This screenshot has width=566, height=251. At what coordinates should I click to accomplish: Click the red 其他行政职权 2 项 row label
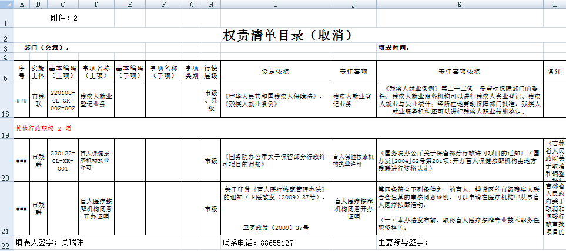(43, 128)
